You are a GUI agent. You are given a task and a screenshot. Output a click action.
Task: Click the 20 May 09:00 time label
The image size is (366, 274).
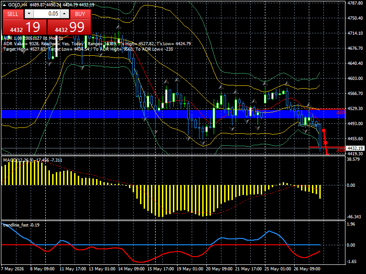tap(219, 269)
